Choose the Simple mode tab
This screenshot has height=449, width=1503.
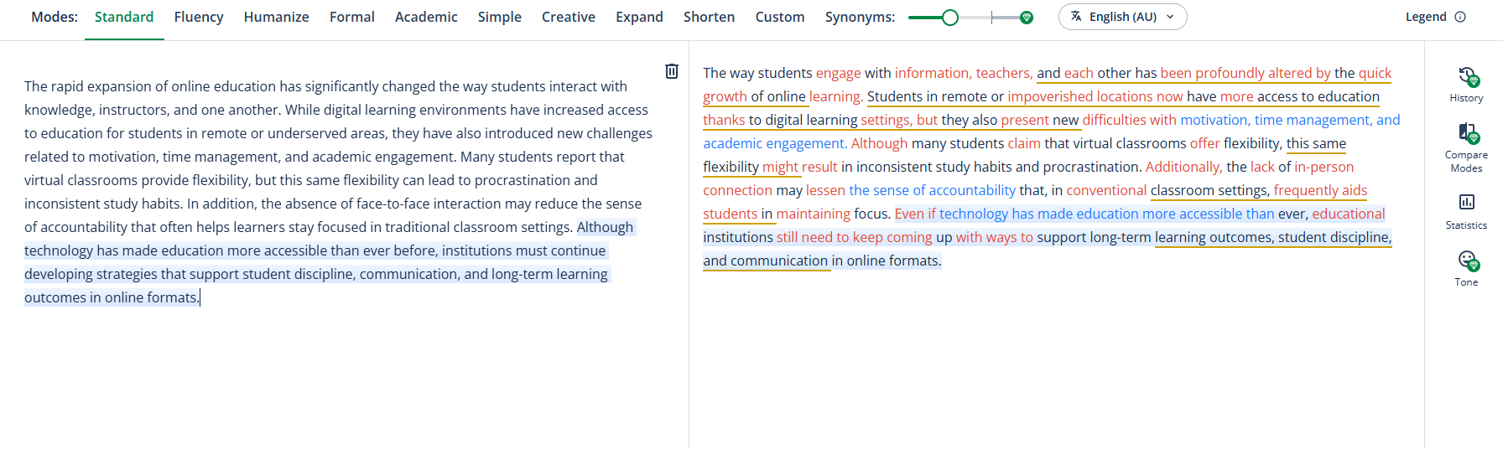499,17
